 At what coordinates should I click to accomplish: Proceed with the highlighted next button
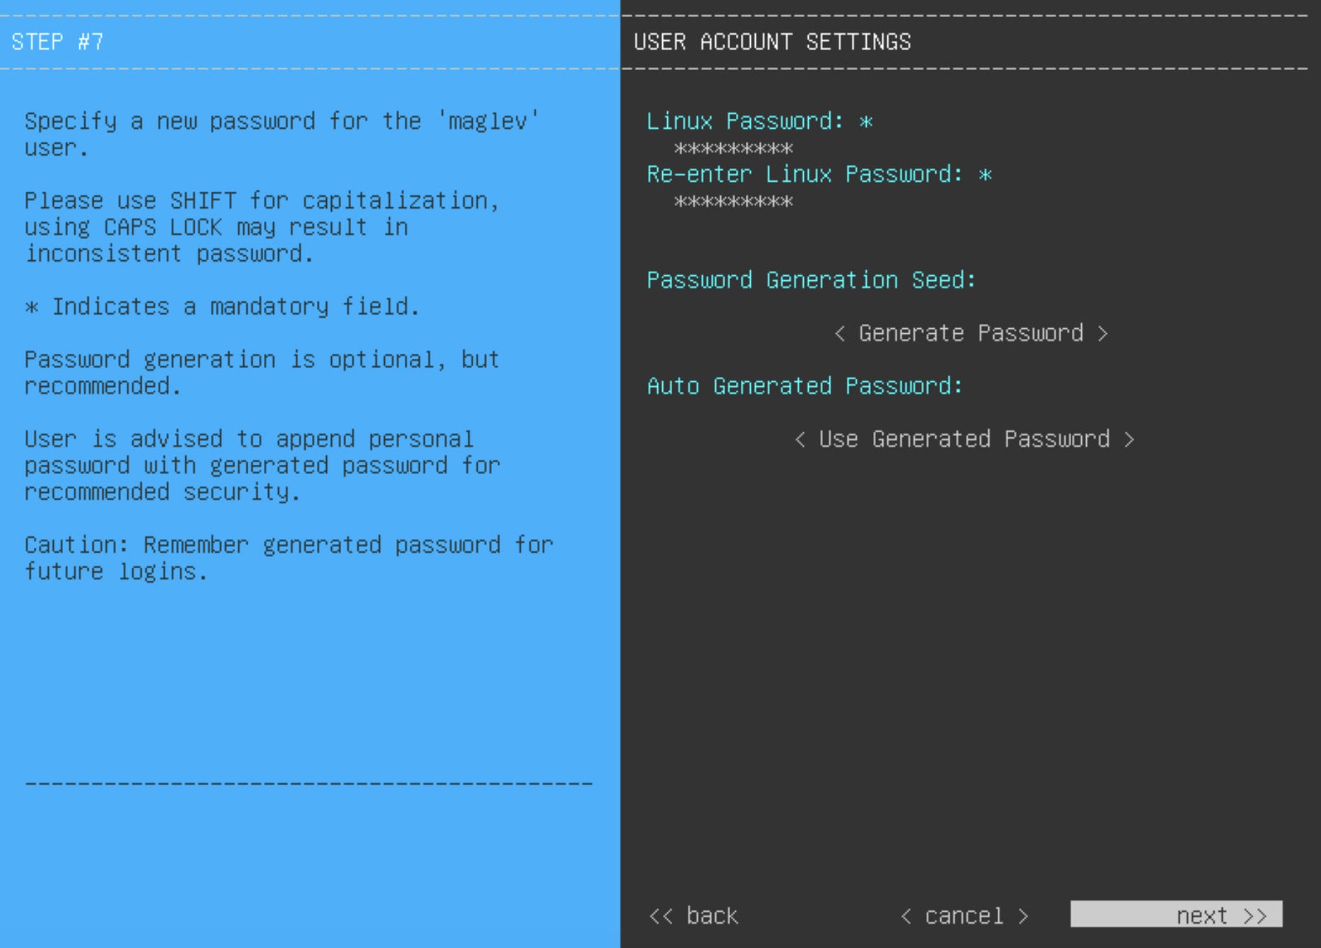click(1176, 914)
